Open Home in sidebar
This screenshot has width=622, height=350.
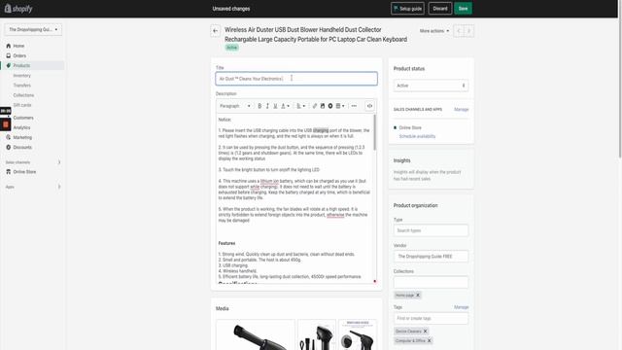click(x=18, y=46)
